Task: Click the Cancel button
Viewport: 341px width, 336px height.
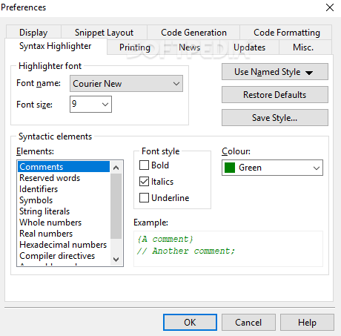Action: (248, 323)
